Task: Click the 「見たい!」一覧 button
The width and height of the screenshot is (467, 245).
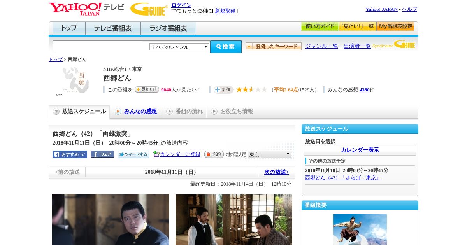Action: pos(357,26)
